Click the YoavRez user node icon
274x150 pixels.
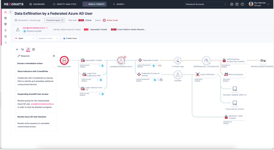[178, 74]
